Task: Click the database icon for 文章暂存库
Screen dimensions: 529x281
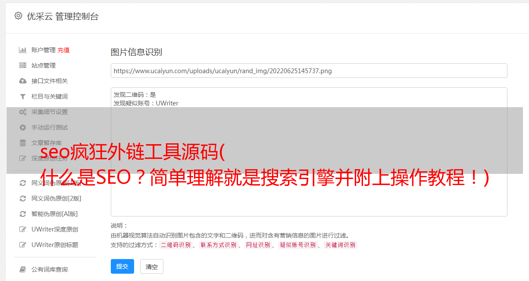Action: [x=23, y=143]
